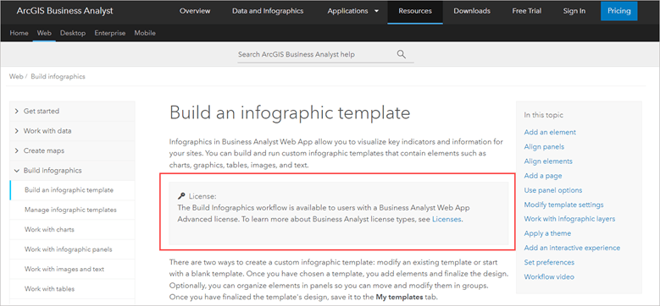Jump to Work with infographic layers

pyautogui.click(x=569, y=219)
